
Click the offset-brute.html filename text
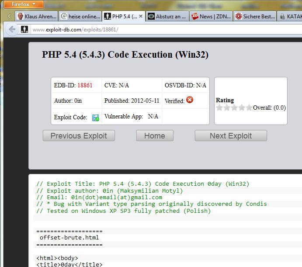click(x=69, y=238)
